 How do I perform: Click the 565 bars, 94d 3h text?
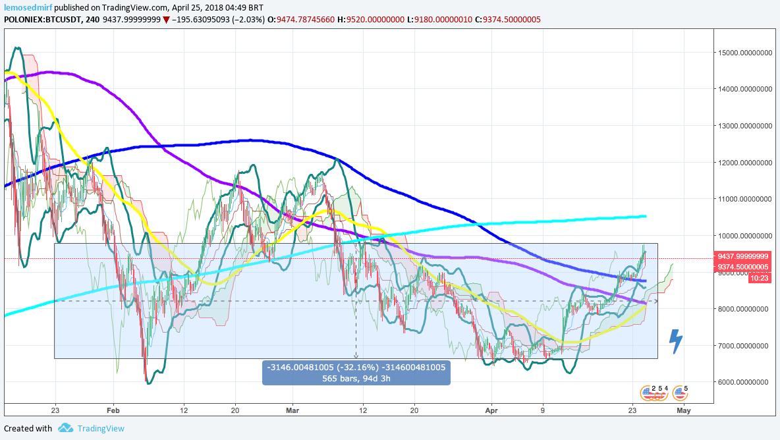356,378
